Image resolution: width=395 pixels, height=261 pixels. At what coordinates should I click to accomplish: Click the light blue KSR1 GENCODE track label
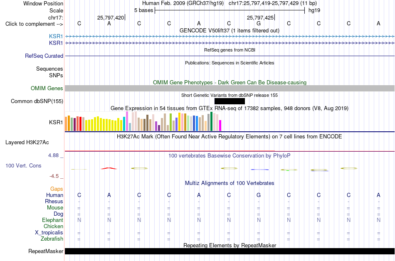point(56,37)
